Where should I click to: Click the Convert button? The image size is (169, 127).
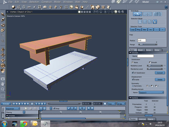coord(159,73)
